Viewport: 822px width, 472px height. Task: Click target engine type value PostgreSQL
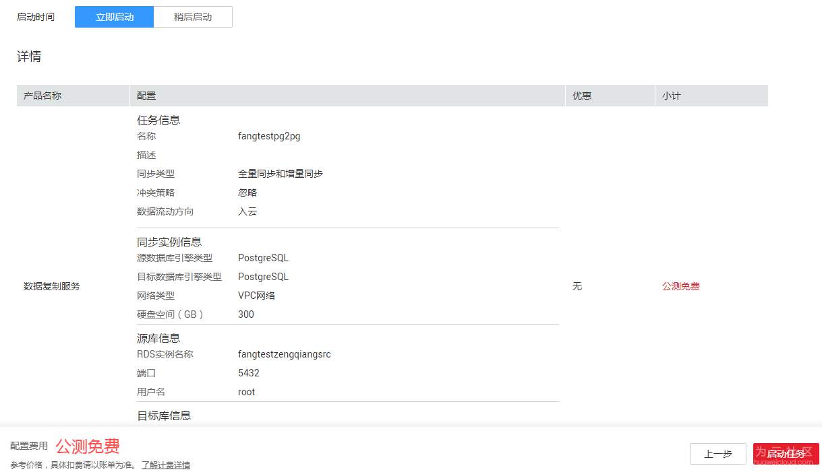263,277
